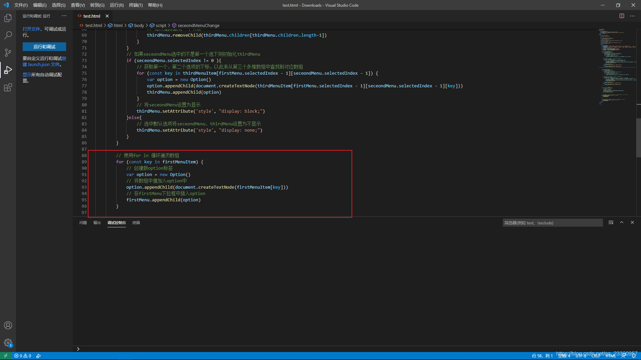Toggle terminal panel collapse arrow
This screenshot has width=641, height=360.
tap(622, 222)
